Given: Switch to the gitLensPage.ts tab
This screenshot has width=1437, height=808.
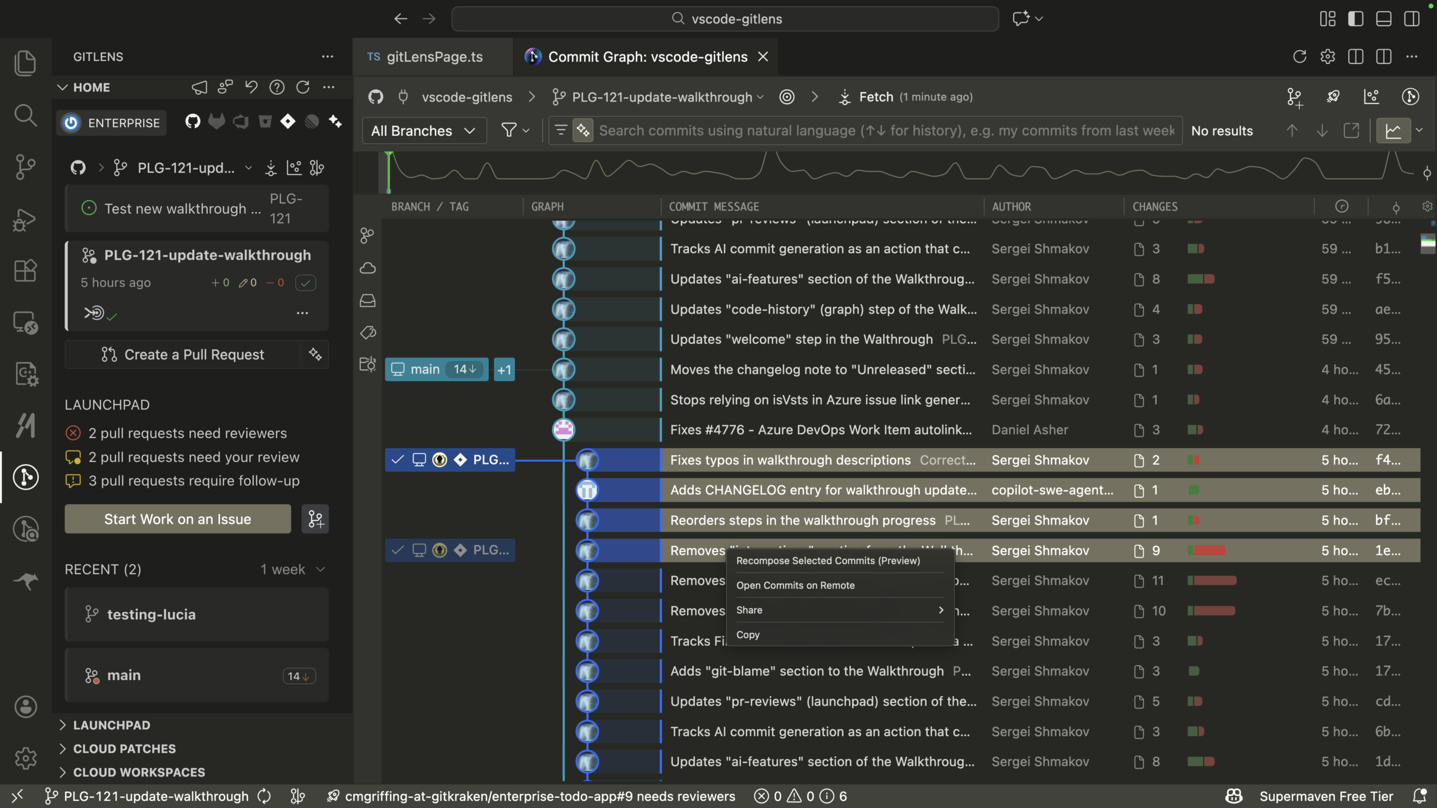Looking at the screenshot, I should pos(432,56).
